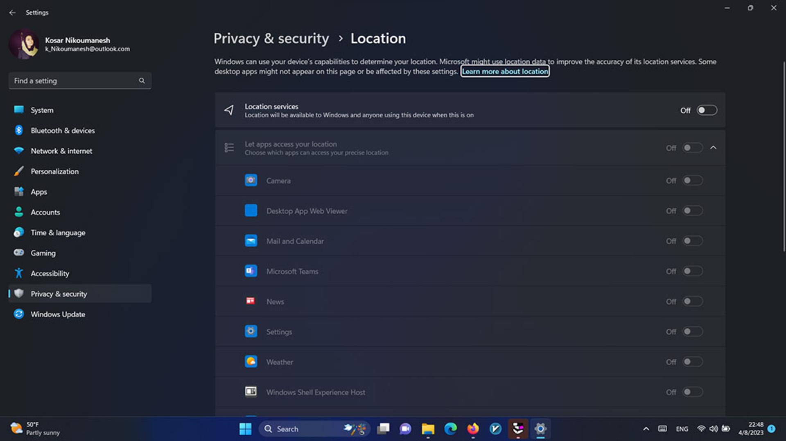
Task: Click the Location services arrow icon
Action: pos(229,110)
